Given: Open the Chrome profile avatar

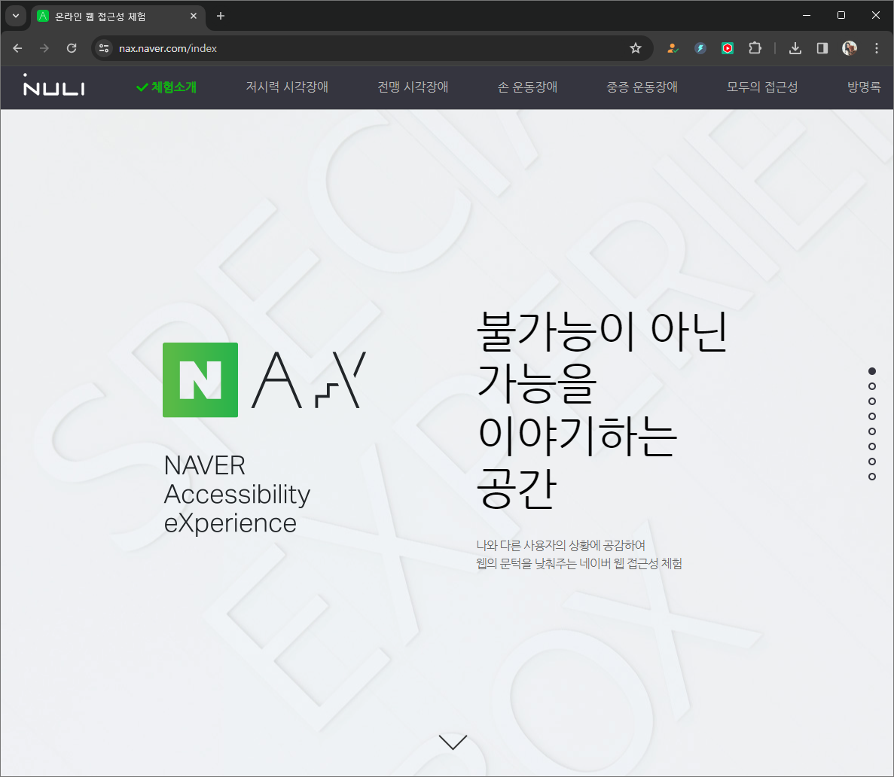Looking at the screenshot, I should coord(850,48).
